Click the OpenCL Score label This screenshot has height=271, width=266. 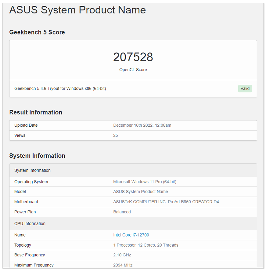(x=133, y=70)
